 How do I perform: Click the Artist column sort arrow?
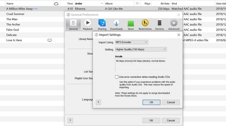pyautogui.click(x=102, y=4)
